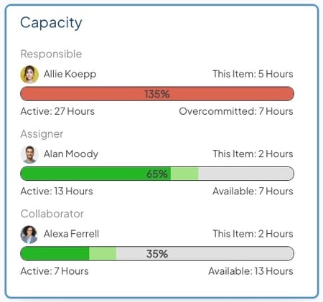
Task: Click the light green segment in Alexa's bar
Action: point(103,253)
